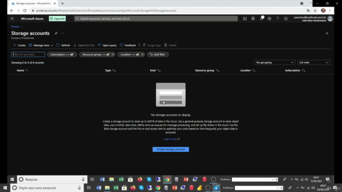Open the account avatar menu

click(x=330, y=19)
